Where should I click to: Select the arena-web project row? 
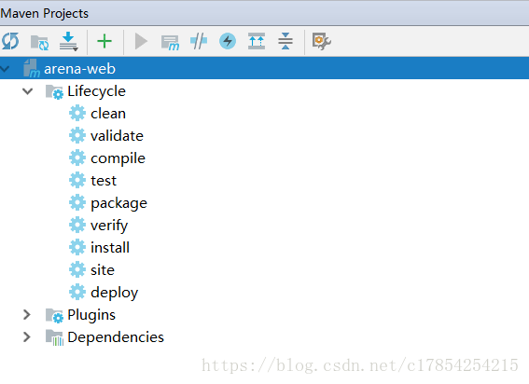pyautogui.click(x=265, y=68)
